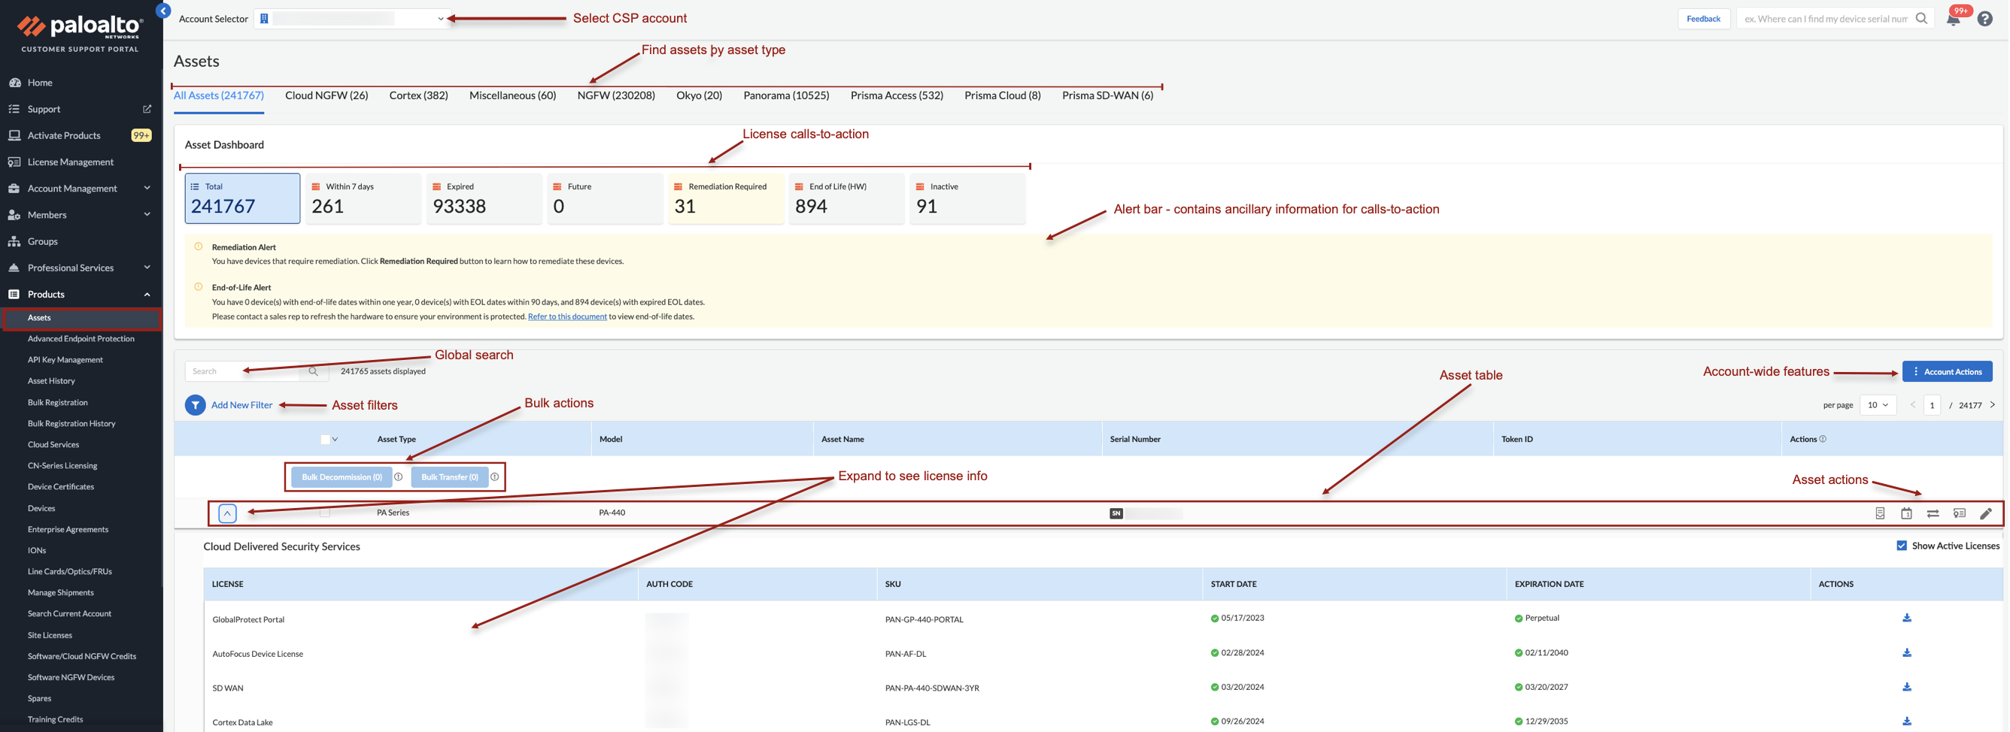2010x732 pixels.
Task: Uncheck Show Active Licenses checkbox
Action: tap(1902, 546)
